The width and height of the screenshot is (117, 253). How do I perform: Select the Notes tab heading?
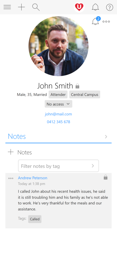(x=17, y=136)
